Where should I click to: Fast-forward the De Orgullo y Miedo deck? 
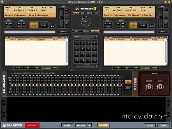123,24
